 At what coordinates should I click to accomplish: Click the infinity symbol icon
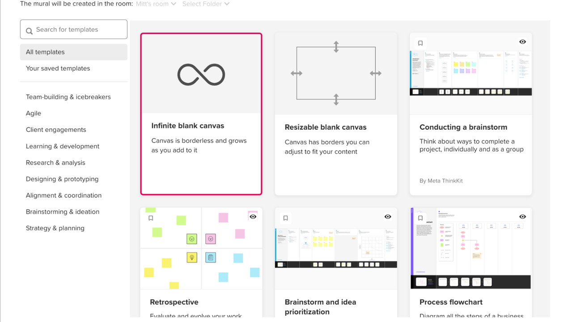pyautogui.click(x=201, y=74)
